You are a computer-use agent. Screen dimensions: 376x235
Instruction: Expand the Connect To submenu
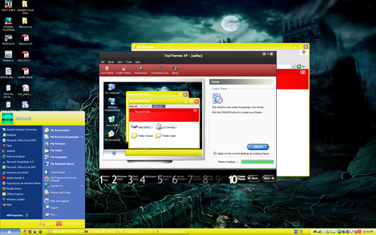point(64,186)
